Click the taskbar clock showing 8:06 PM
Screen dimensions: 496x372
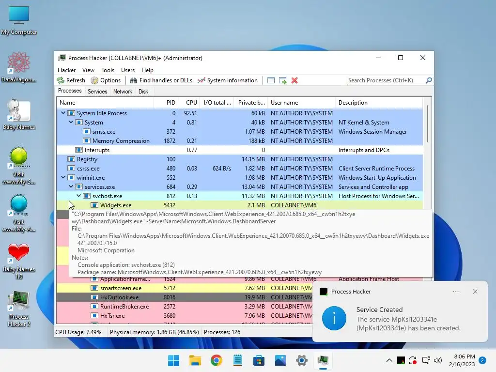(462, 360)
